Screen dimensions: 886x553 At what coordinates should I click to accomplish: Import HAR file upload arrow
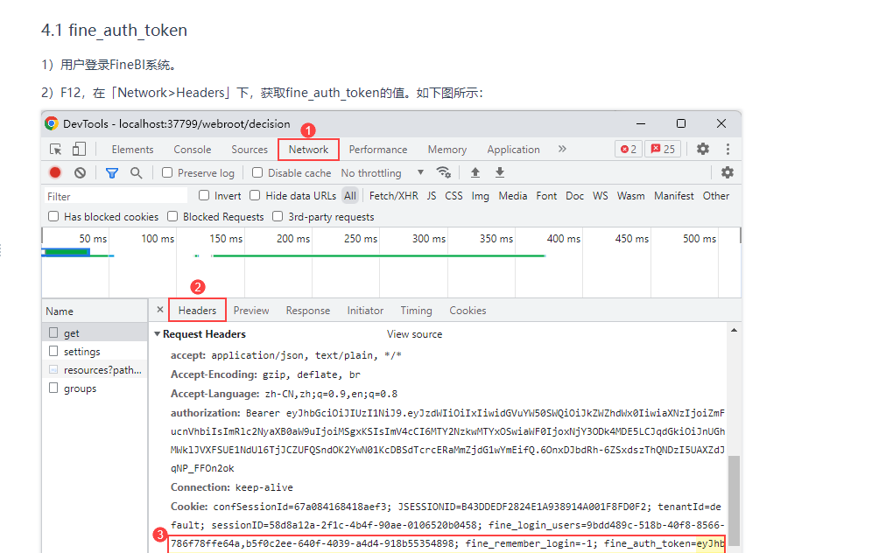[x=475, y=172]
